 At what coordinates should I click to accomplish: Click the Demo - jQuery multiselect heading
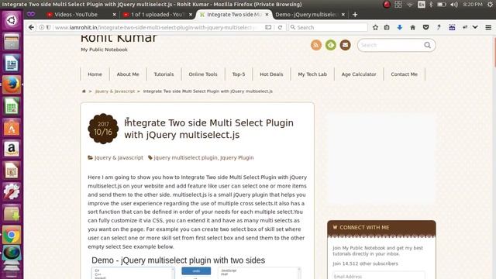tap(178, 260)
